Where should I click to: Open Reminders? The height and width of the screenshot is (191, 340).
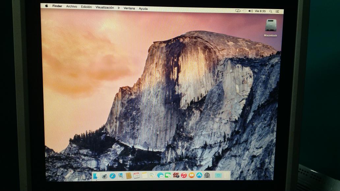[x=151, y=177]
